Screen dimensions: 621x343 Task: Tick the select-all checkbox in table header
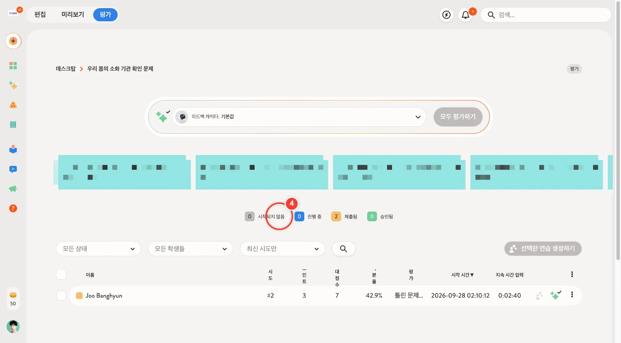[x=61, y=274]
